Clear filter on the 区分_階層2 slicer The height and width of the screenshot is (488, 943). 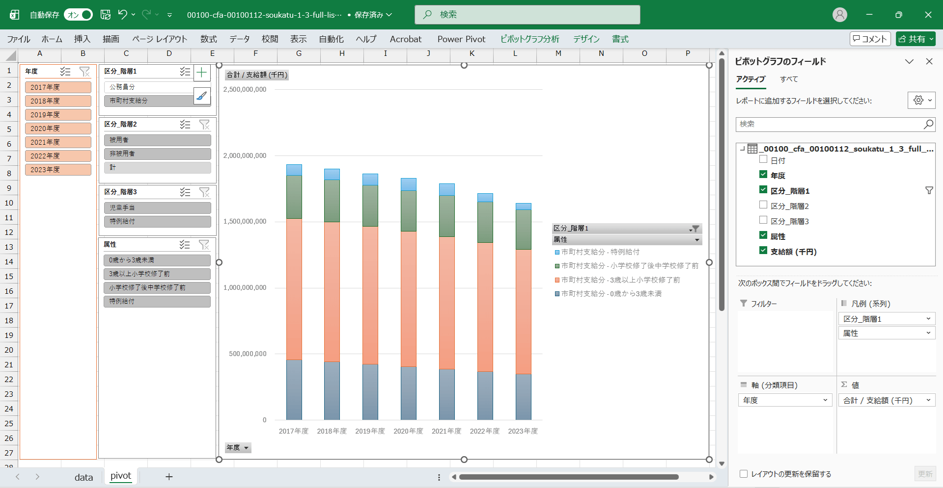point(204,125)
